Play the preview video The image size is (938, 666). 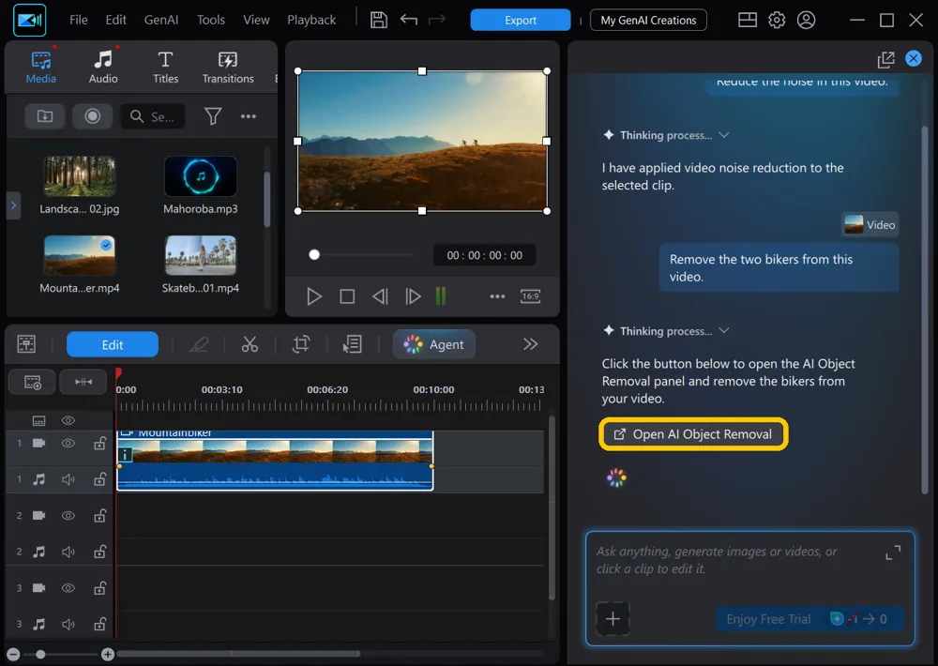point(314,296)
